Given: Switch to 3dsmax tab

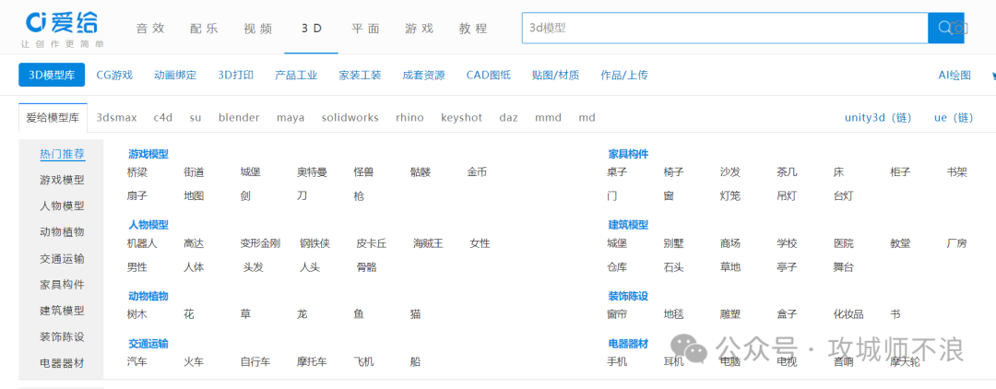Looking at the screenshot, I should pos(117,117).
